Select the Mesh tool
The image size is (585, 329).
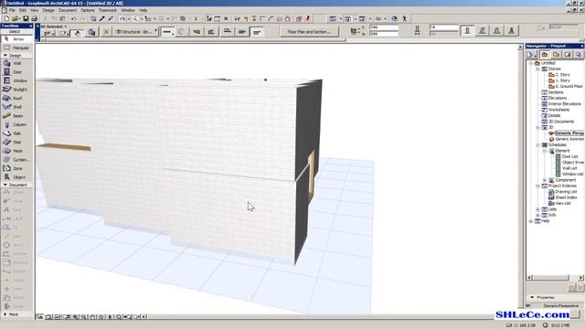click(x=16, y=151)
